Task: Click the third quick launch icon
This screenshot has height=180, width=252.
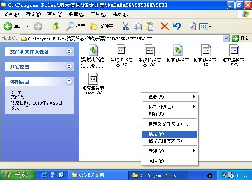Action: (61, 175)
